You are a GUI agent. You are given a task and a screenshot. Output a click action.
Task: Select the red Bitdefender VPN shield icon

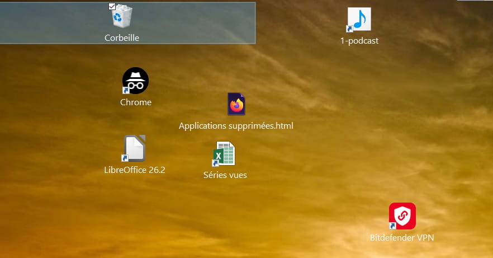coord(402,216)
